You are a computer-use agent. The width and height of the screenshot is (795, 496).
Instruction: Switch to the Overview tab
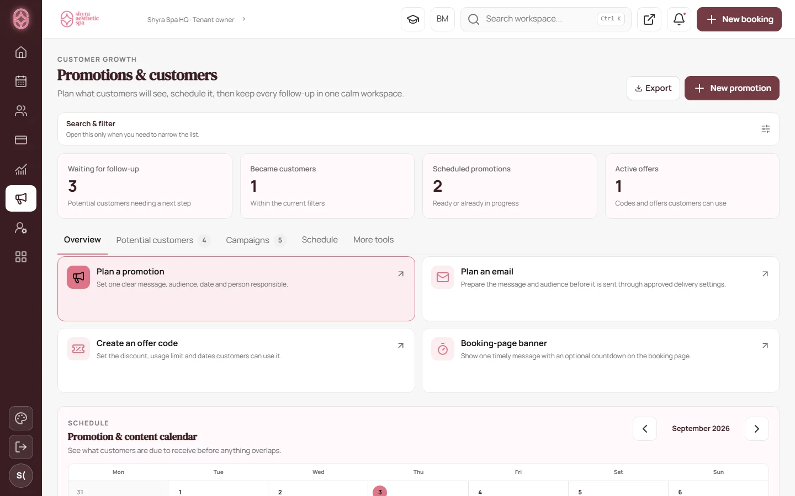tap(82, 240)
